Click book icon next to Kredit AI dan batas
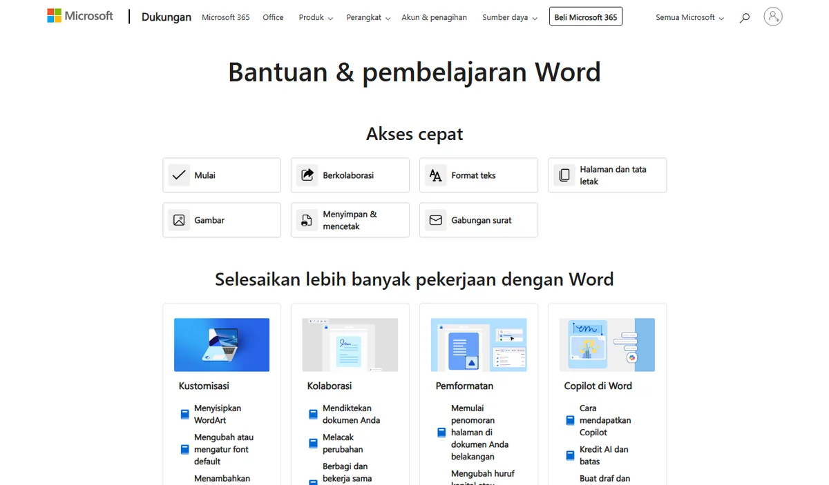Viewport: 829px width, 485px height. tap(570, 455)
